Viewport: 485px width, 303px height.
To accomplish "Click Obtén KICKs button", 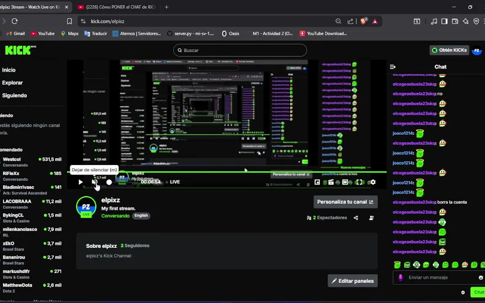I will (449, 50).
